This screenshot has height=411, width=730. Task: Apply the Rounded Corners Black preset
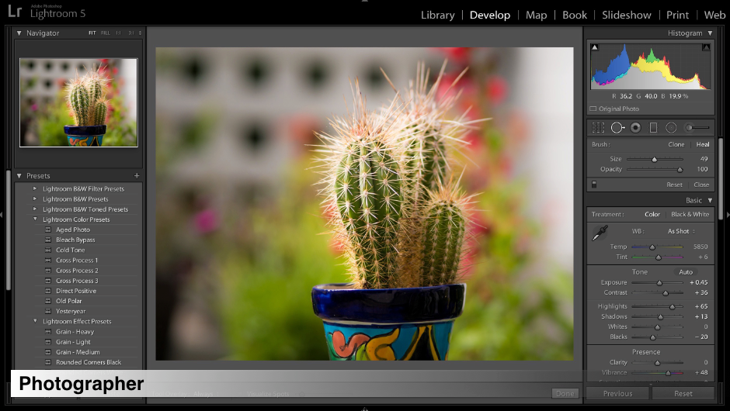(89, 363)
